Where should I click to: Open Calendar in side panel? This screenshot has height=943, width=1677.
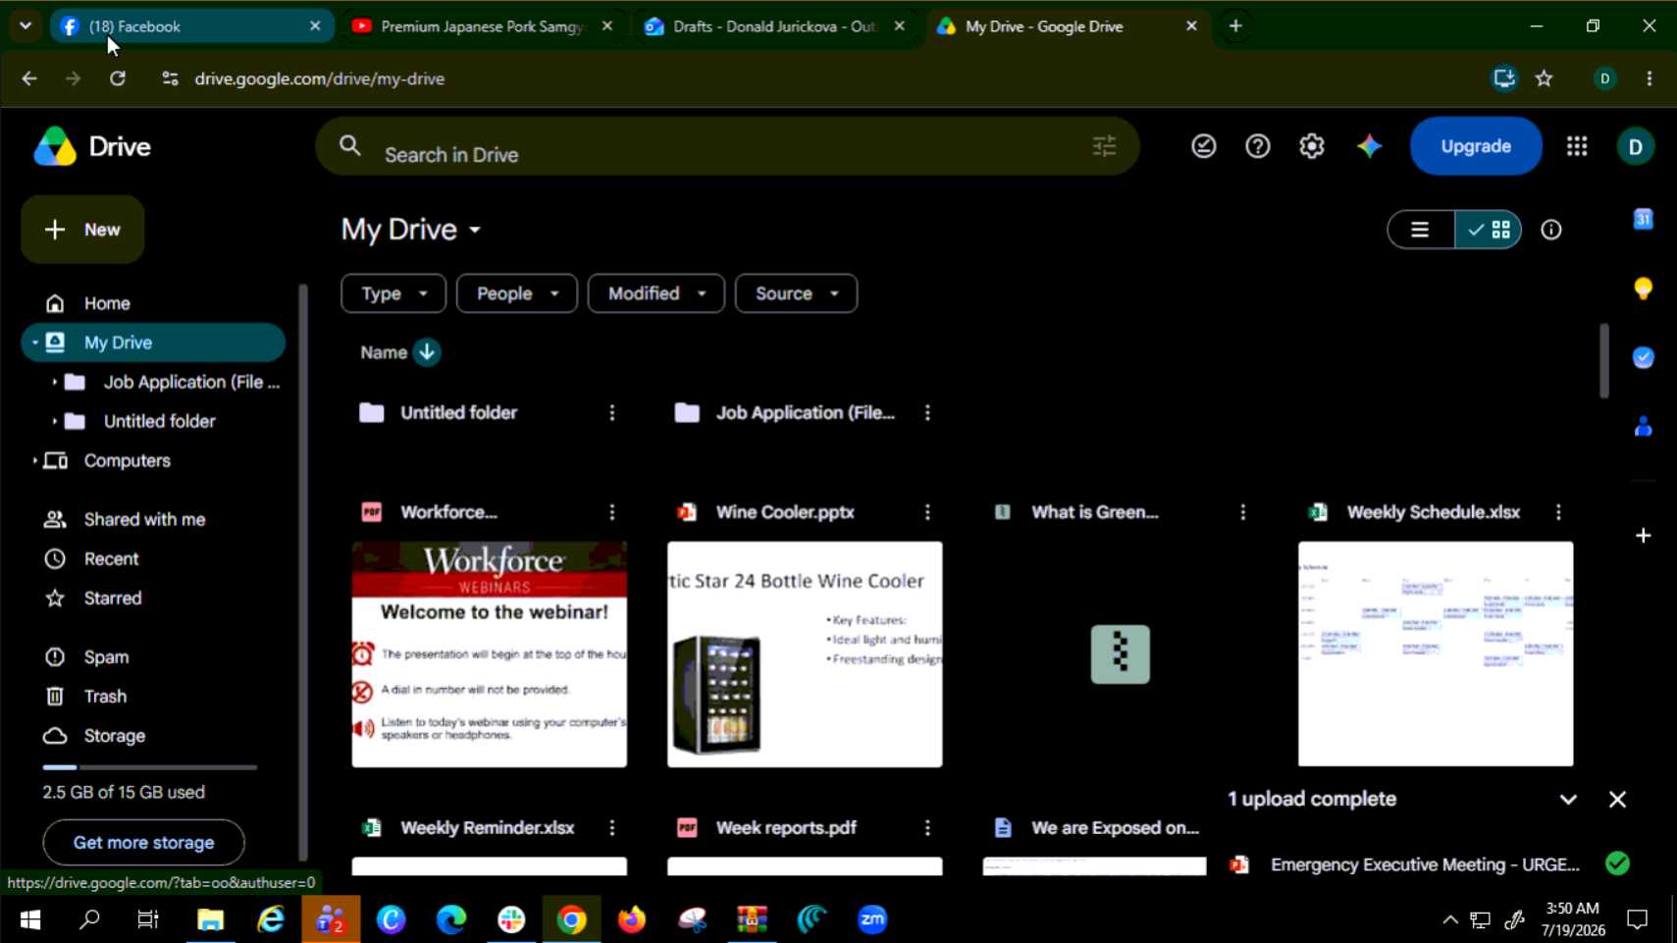click(1643, 219)
